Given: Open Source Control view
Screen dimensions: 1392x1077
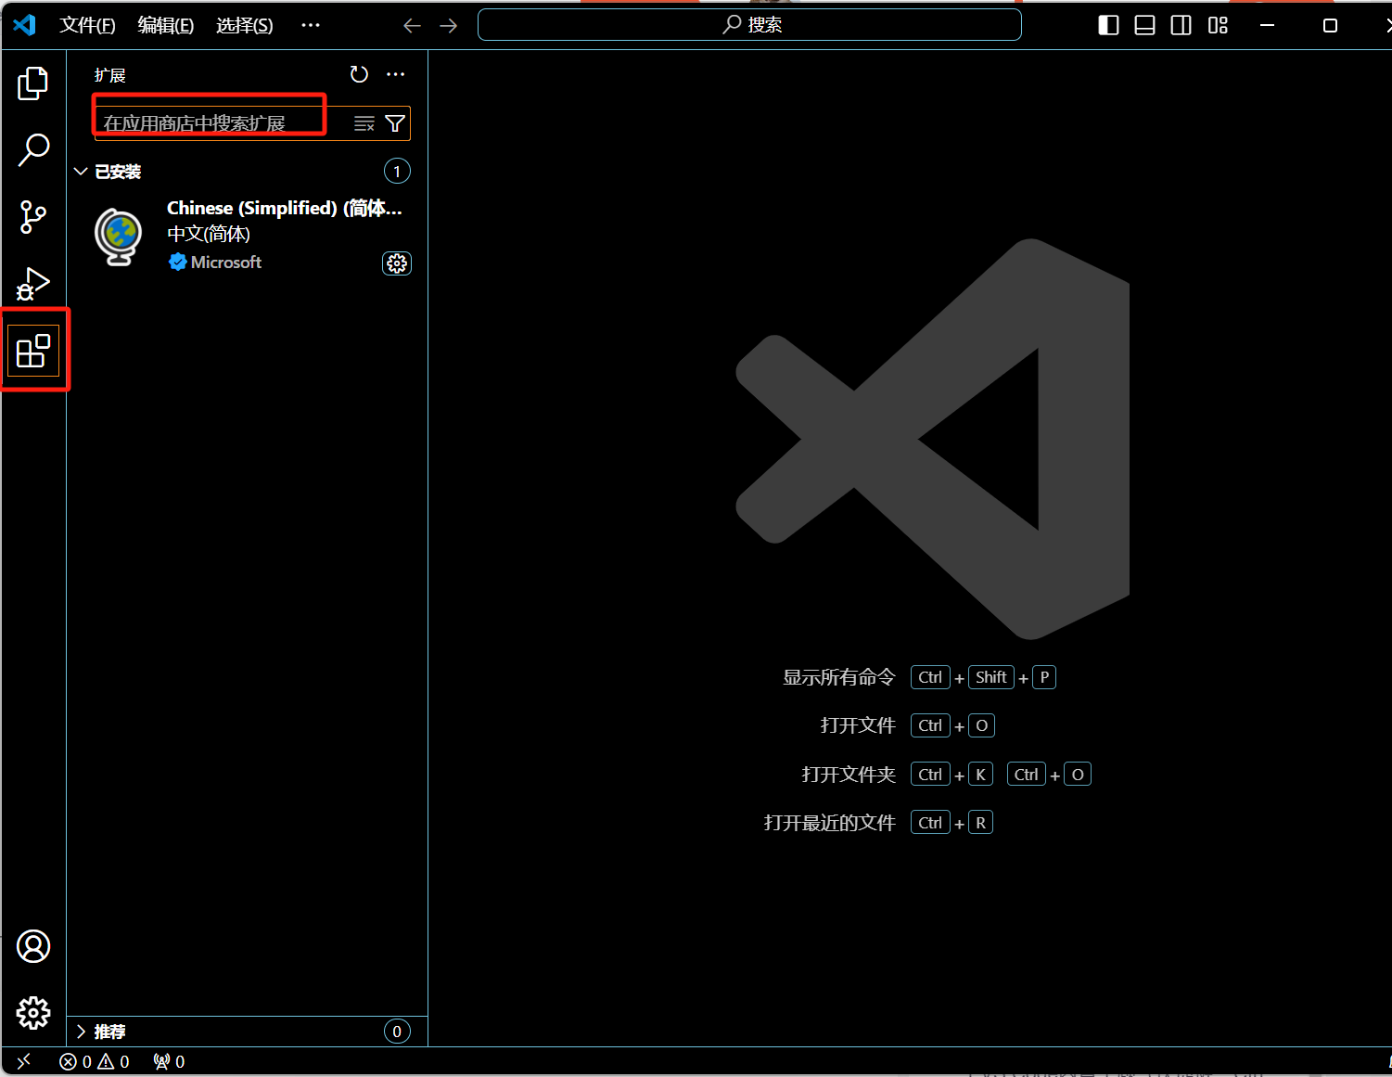Looking at the screenshot, I should coord(33,217).
